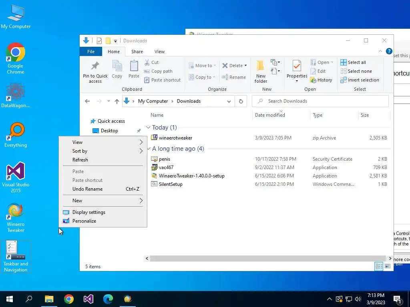410x307 pixels.
Task: Open the New submenu in context menu
Action: click(103, 201)
